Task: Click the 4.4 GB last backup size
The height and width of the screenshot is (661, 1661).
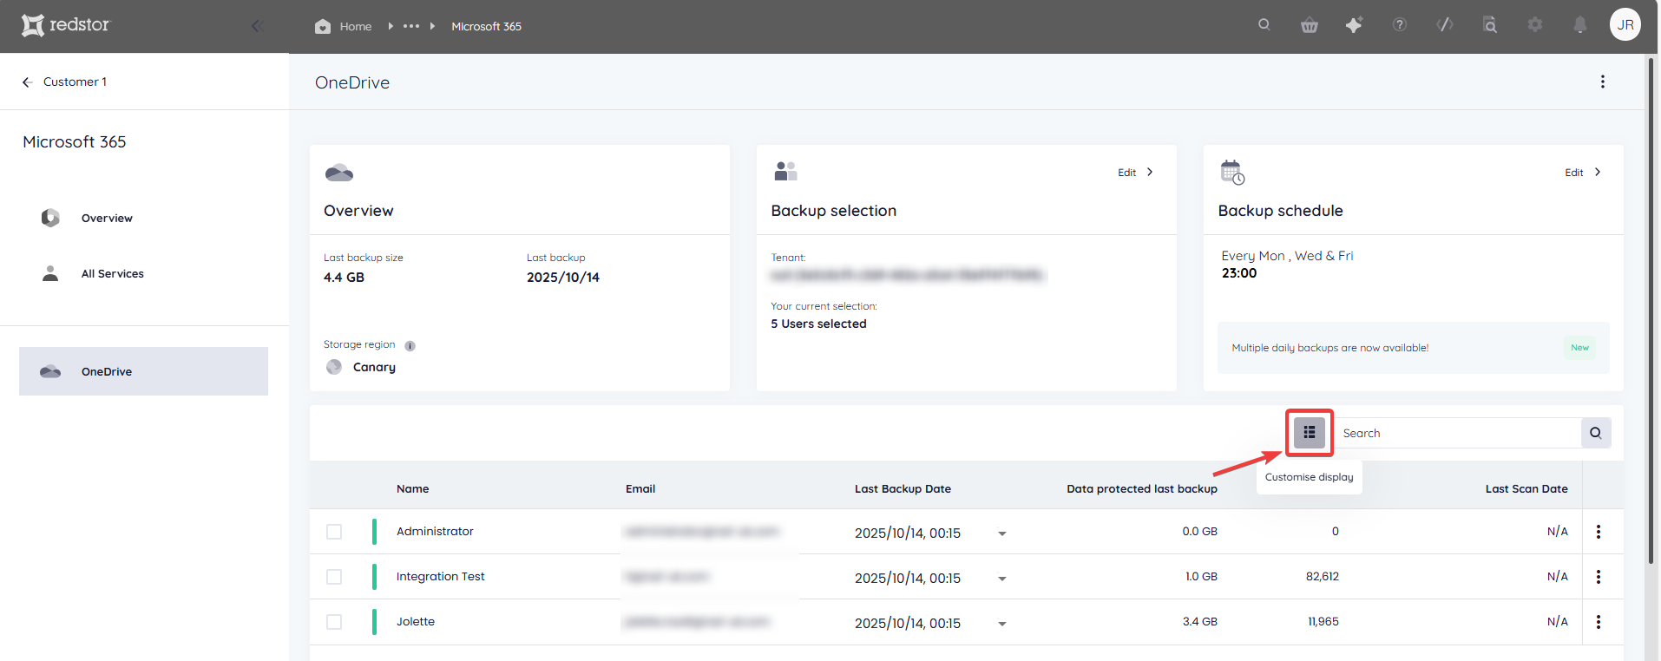Action: pos(344,278)
